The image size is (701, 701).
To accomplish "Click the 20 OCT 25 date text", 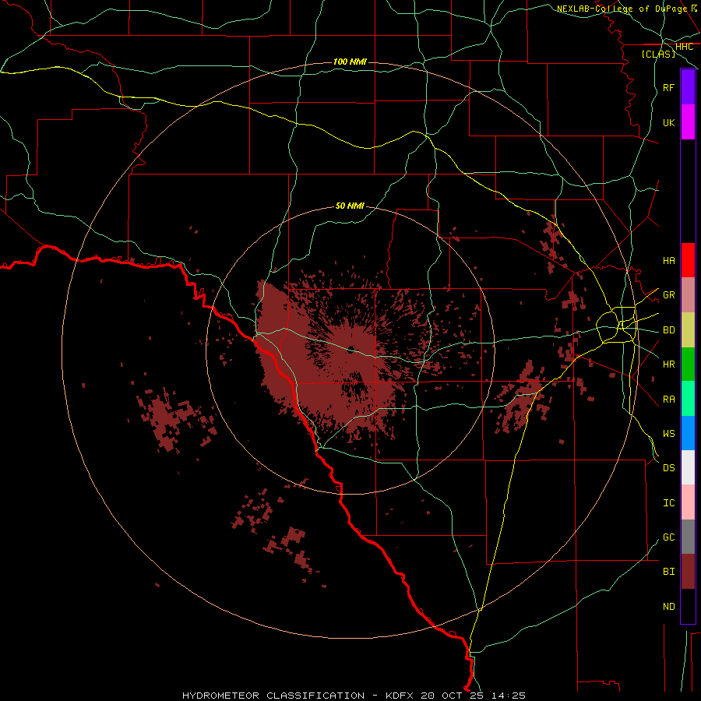I will tap(453, 696).
